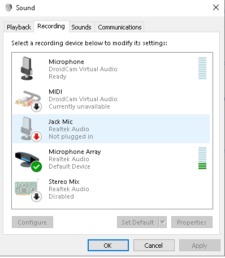
Task: Click the Stereo Mix disabled arrow badge
Action: [x=36, y=196]
